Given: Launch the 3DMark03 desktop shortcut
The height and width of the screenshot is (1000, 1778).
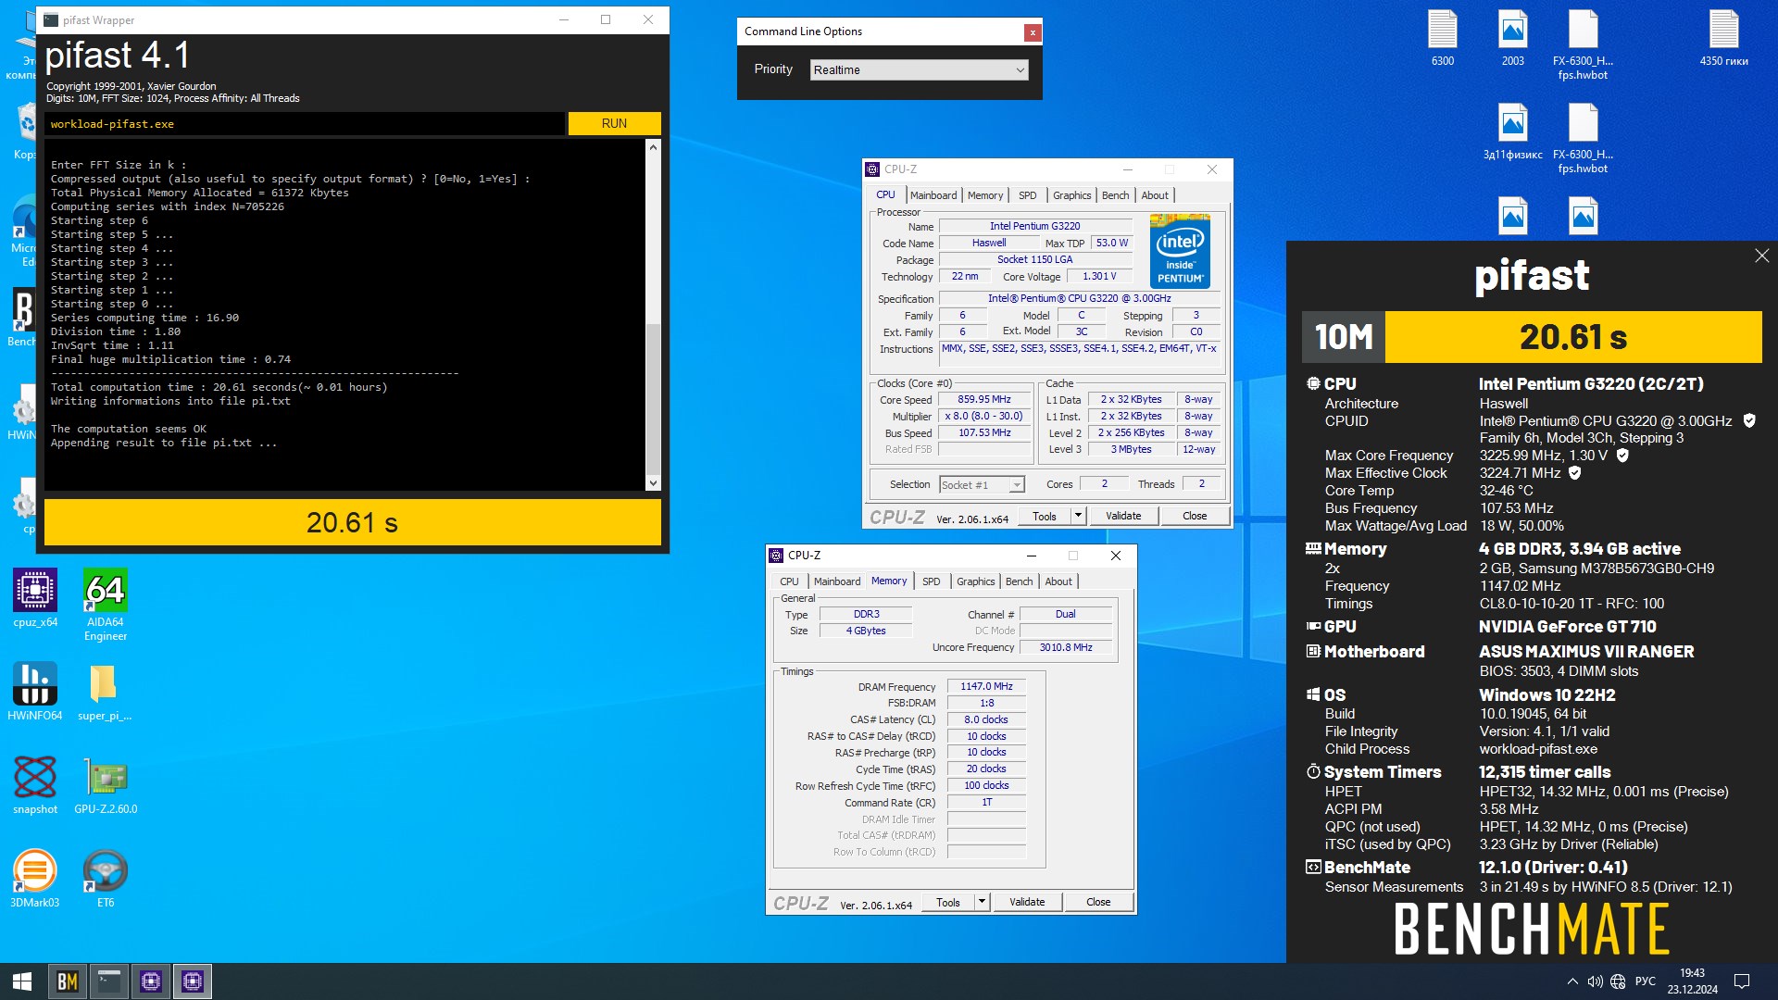Looking at the screenshot, I should coord(35,879).
